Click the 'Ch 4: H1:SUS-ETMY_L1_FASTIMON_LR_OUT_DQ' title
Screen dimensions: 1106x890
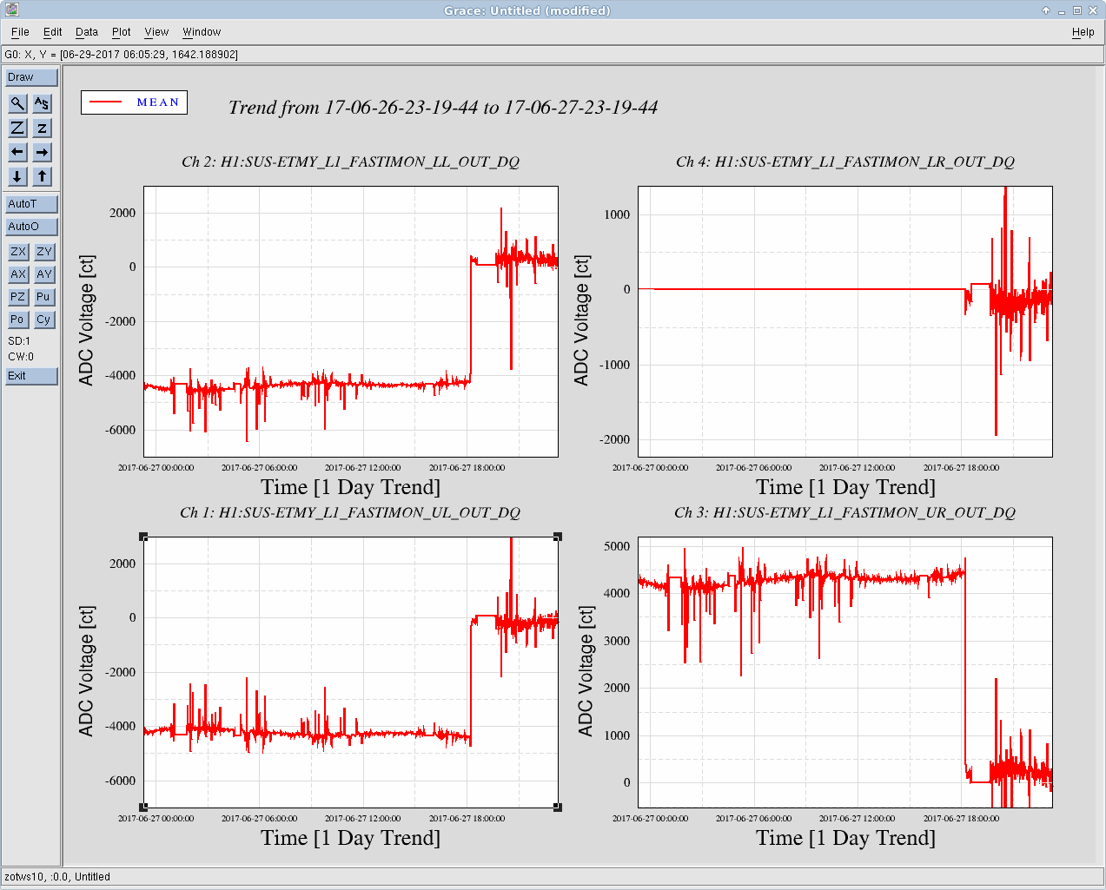(845, 162)
